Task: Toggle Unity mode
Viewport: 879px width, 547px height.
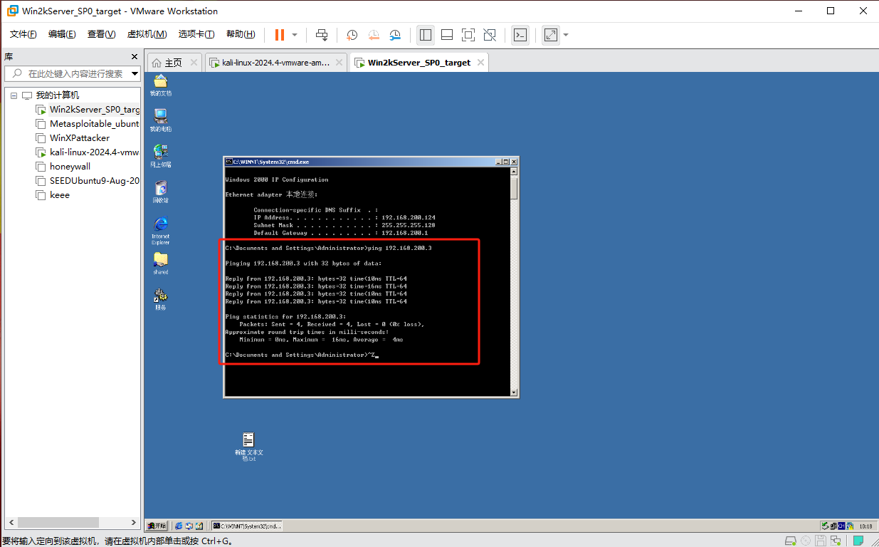Action: [490, 34]
